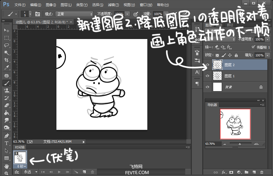Toggle visibility of 图层 1
Image resolution: width=273 pixels, height=176 pixels.
[x=207, y=76]
